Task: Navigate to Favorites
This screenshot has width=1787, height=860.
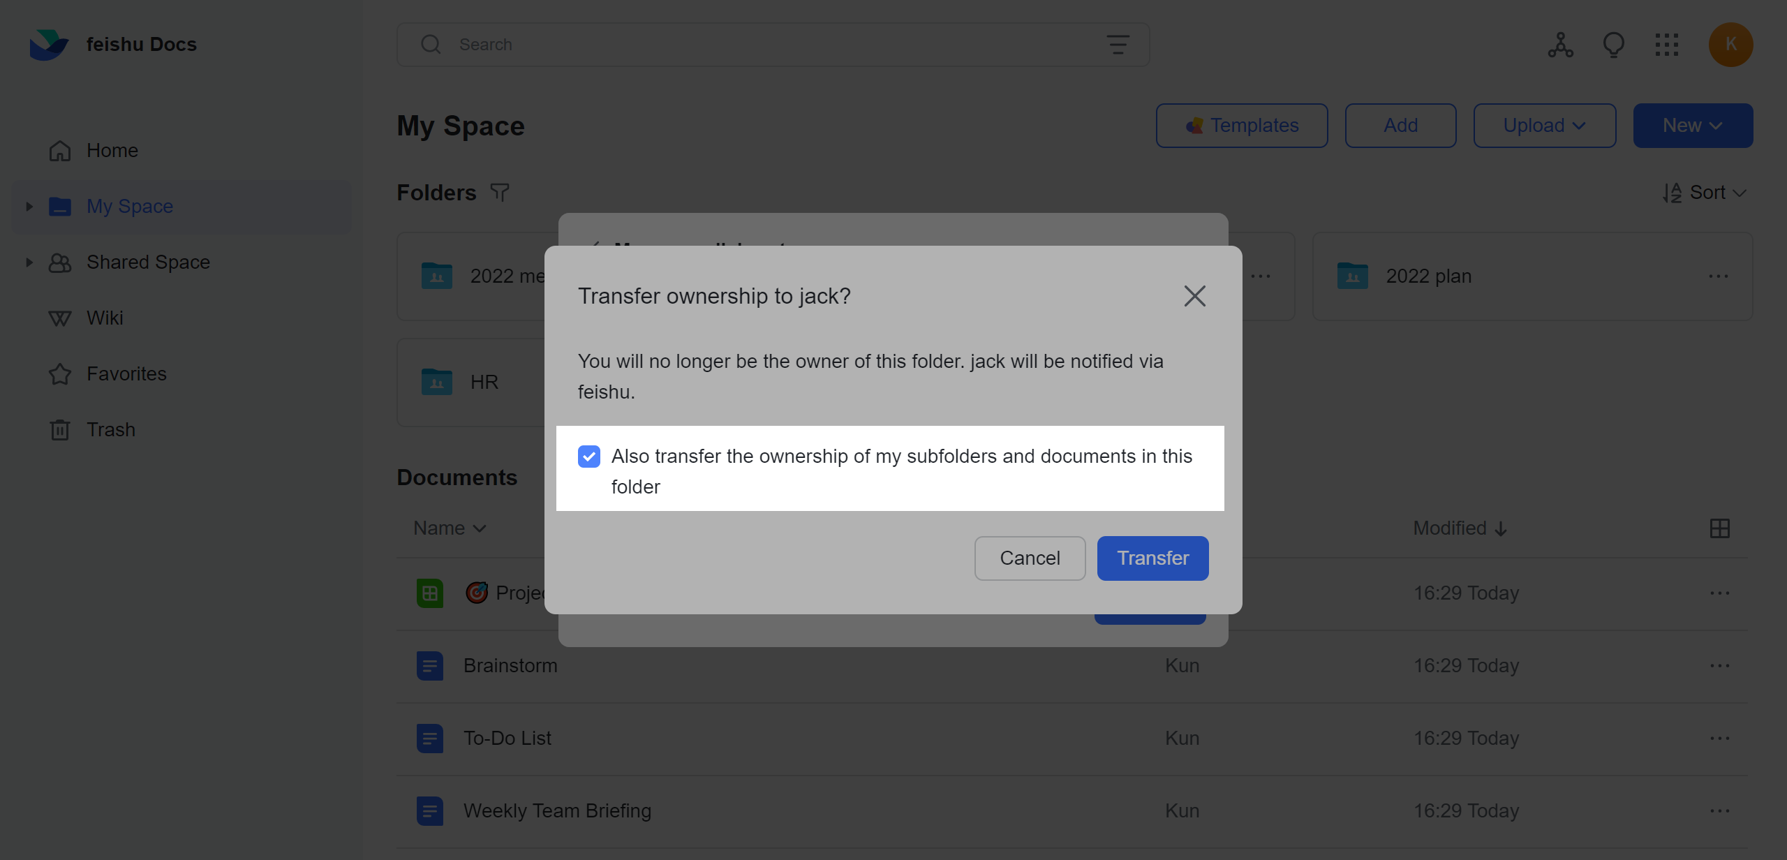Action: point(126,373)
